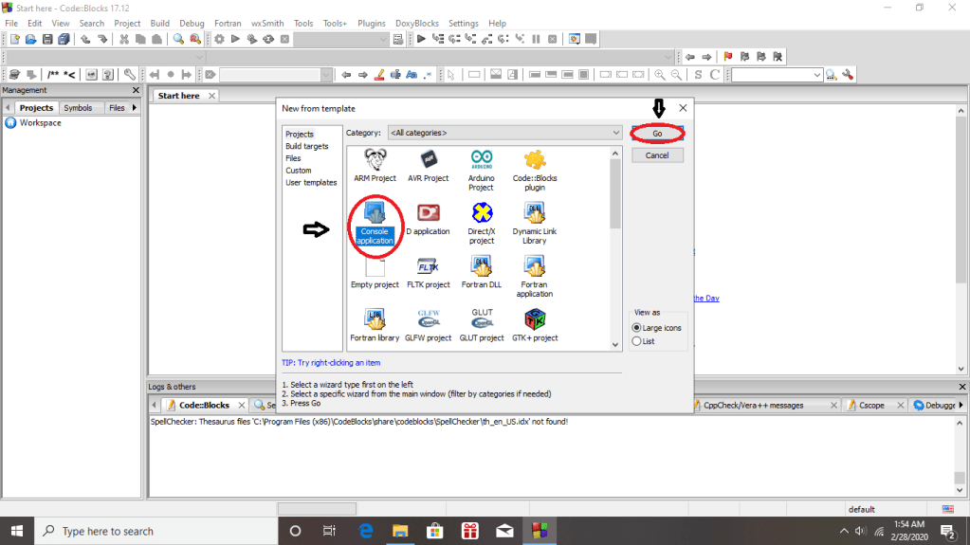The image size is (970, 545).
Task: Select the Dynamic Link Library template
Action: point(535,213)
